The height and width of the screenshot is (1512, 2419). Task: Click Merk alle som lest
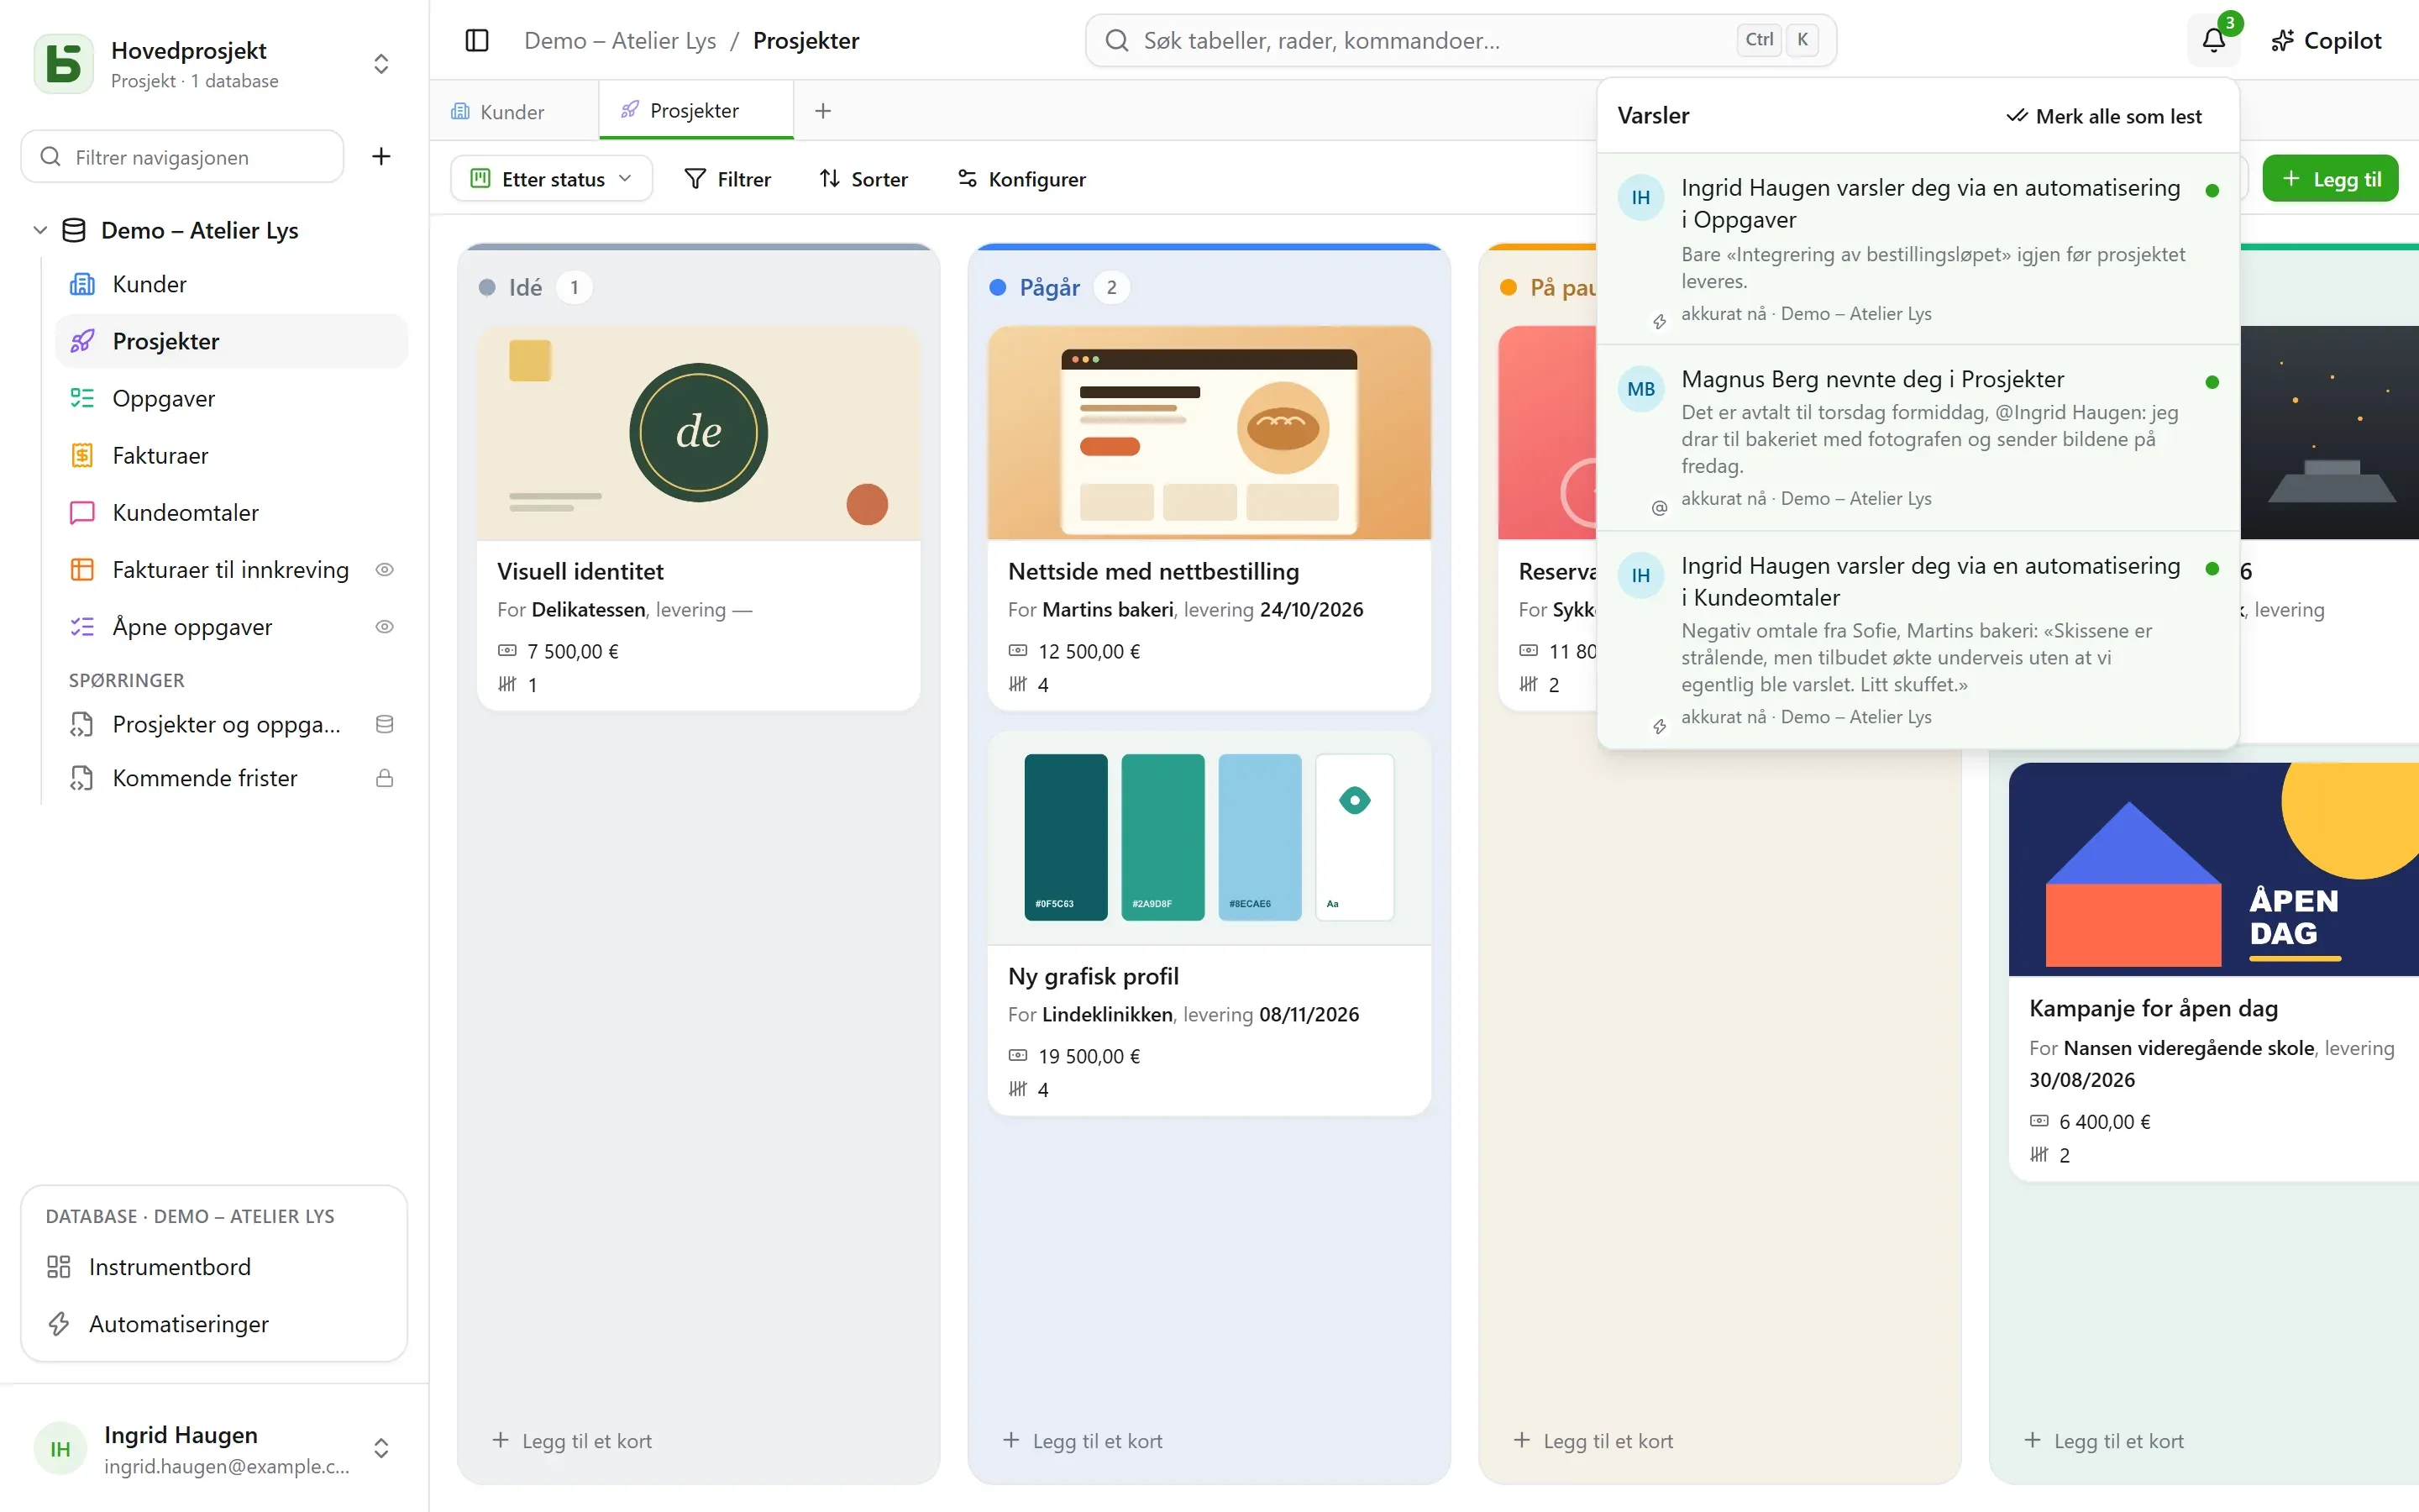(x=2104, y=116)
